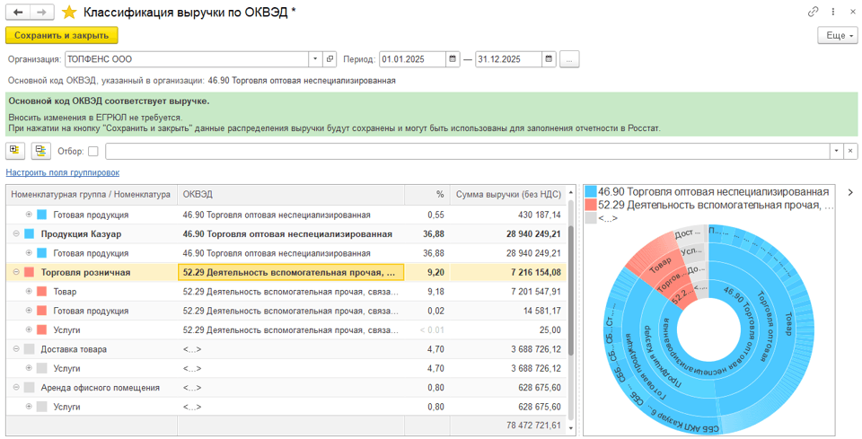
Task: Copy link using the chain icon
Action: coord(813,13)
